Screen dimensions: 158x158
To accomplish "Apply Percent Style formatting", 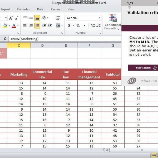I will 78,26.
